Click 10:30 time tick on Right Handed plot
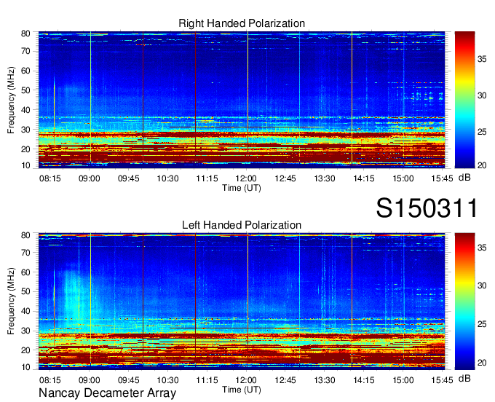 (x=167, y=178)
